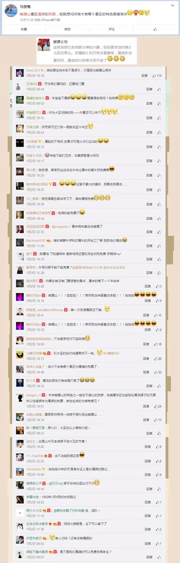Open the 峨眉山 link in the post
This screenshot has width=180, height=563.
25,14
